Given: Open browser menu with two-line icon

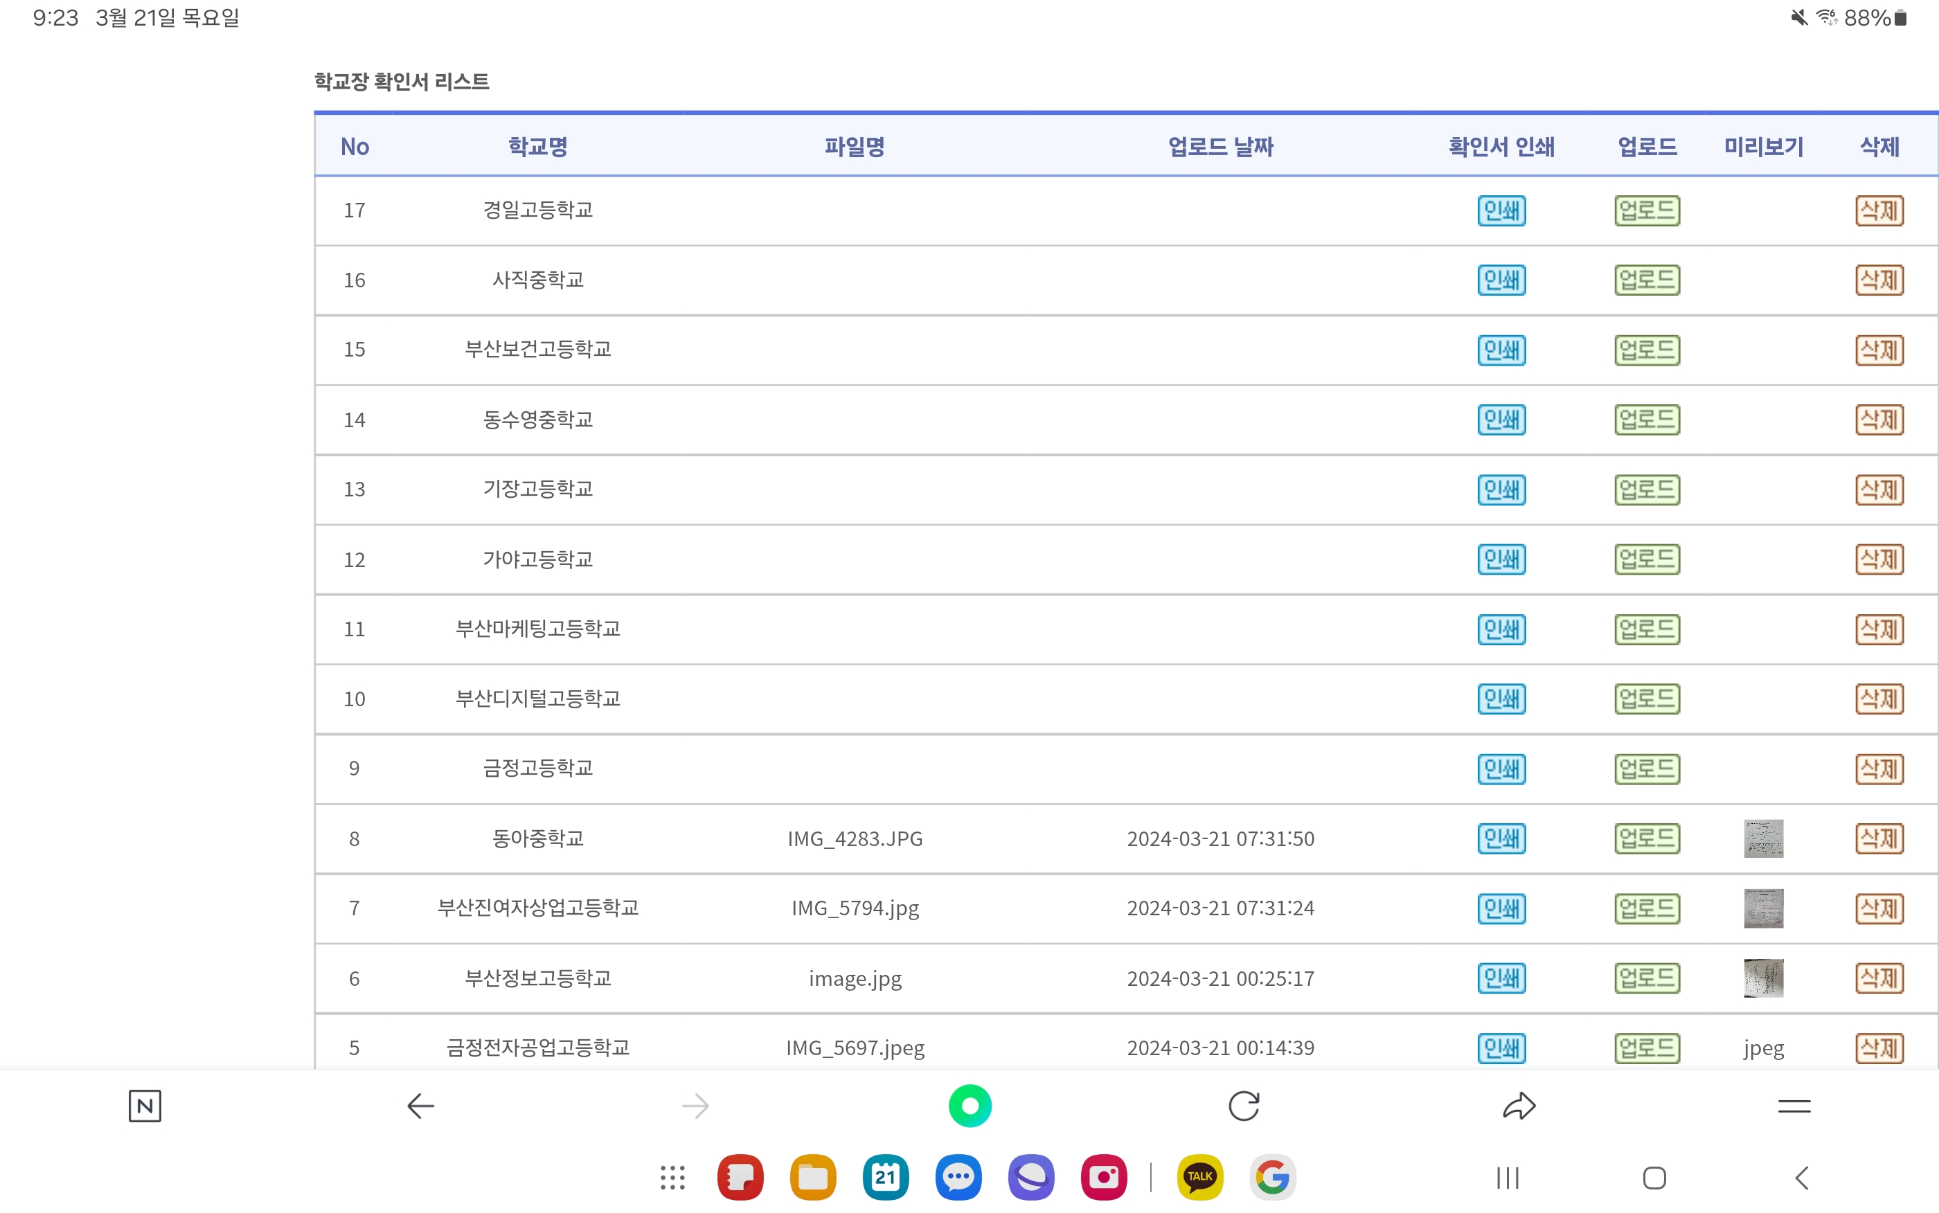Looking at the screenshot, I should coord(1794,1106).
